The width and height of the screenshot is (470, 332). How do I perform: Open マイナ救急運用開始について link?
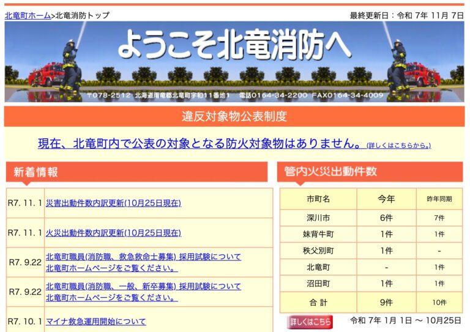pyautogui.click(x=96, y=321)
